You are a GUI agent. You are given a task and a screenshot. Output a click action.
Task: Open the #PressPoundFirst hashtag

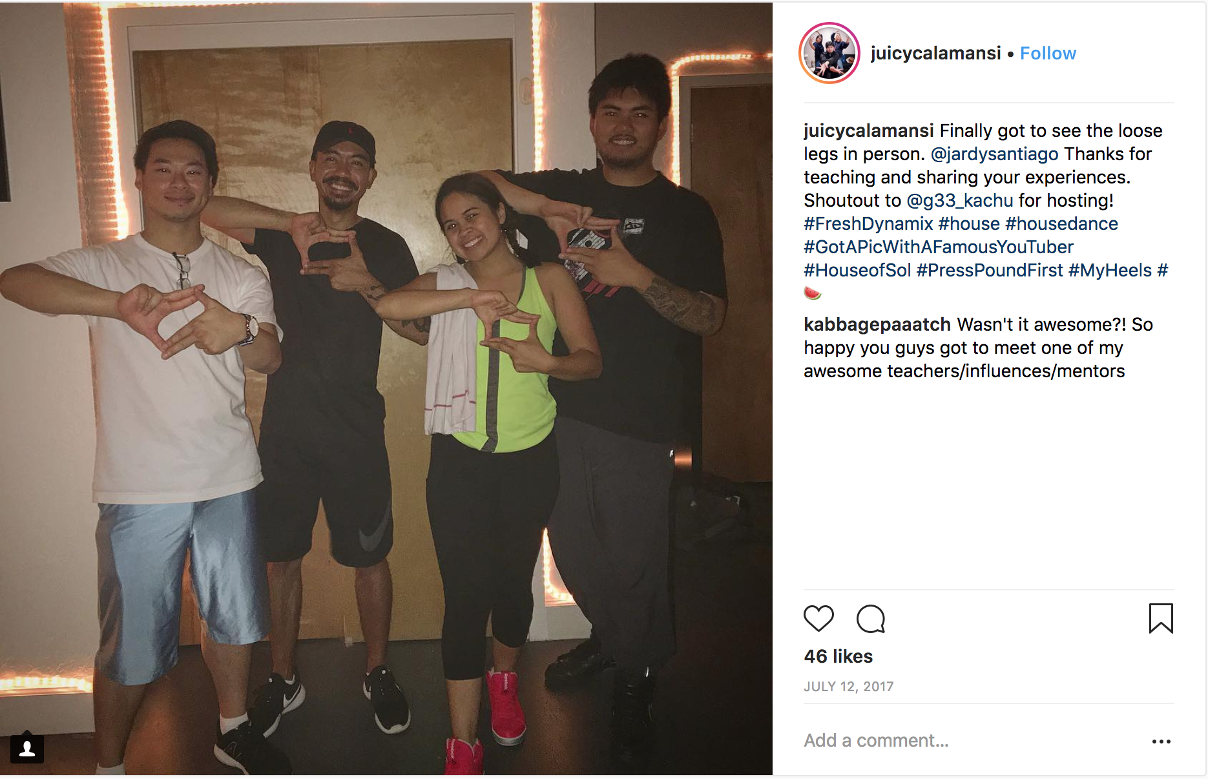pyautogui.click(x=990, y=270)
